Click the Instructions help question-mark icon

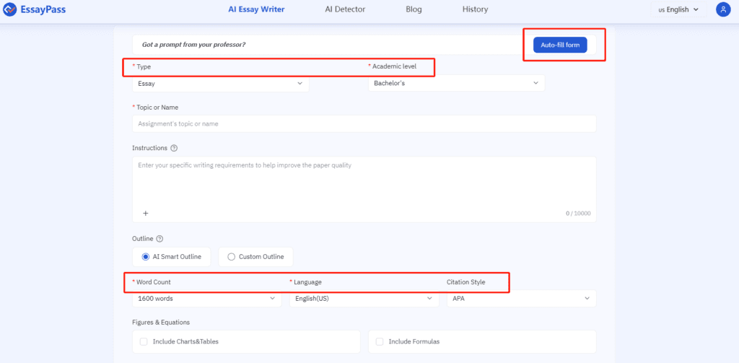(x=174, y=148)
